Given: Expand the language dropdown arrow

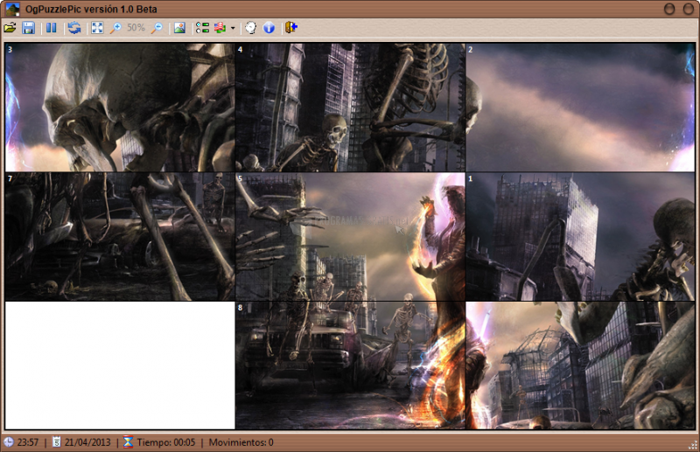Looking at the screenshot, I should (x=233, y=28).
